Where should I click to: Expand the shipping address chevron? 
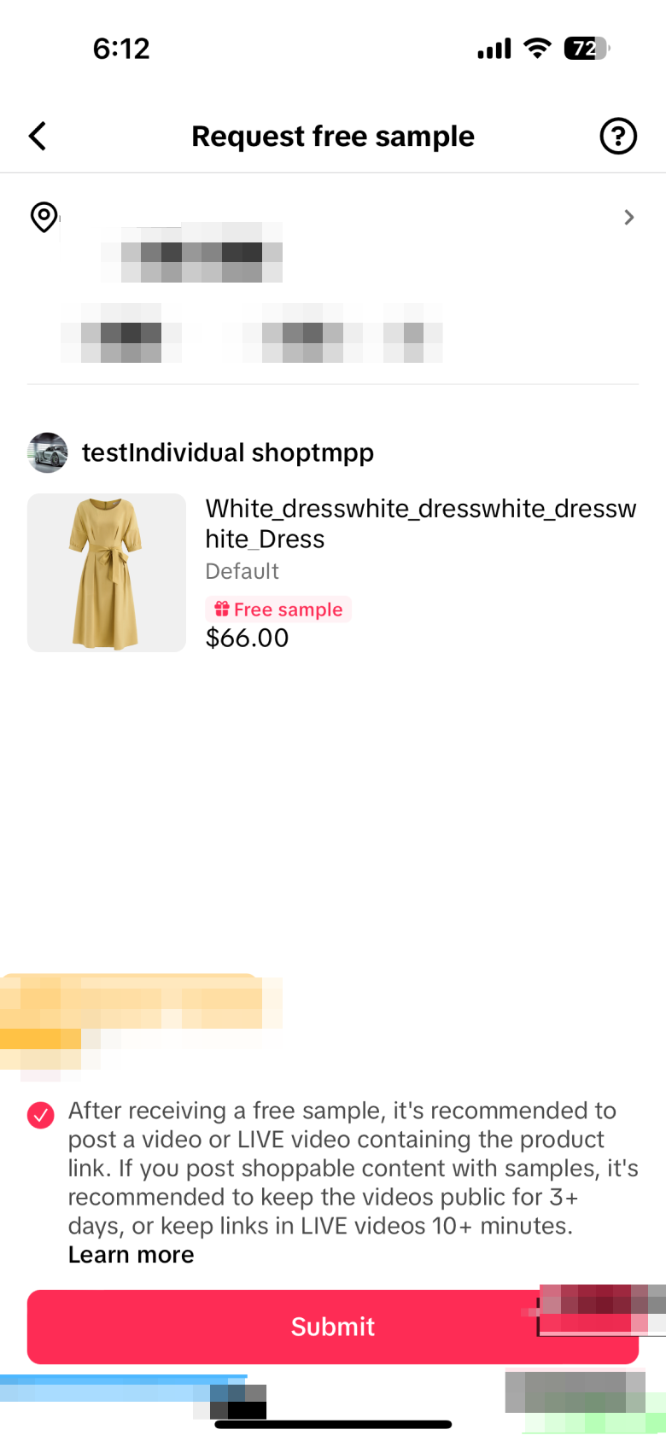point(629,217)
